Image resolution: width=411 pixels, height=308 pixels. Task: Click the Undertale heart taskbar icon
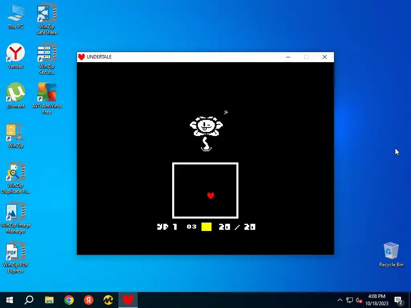click(128, 300)
